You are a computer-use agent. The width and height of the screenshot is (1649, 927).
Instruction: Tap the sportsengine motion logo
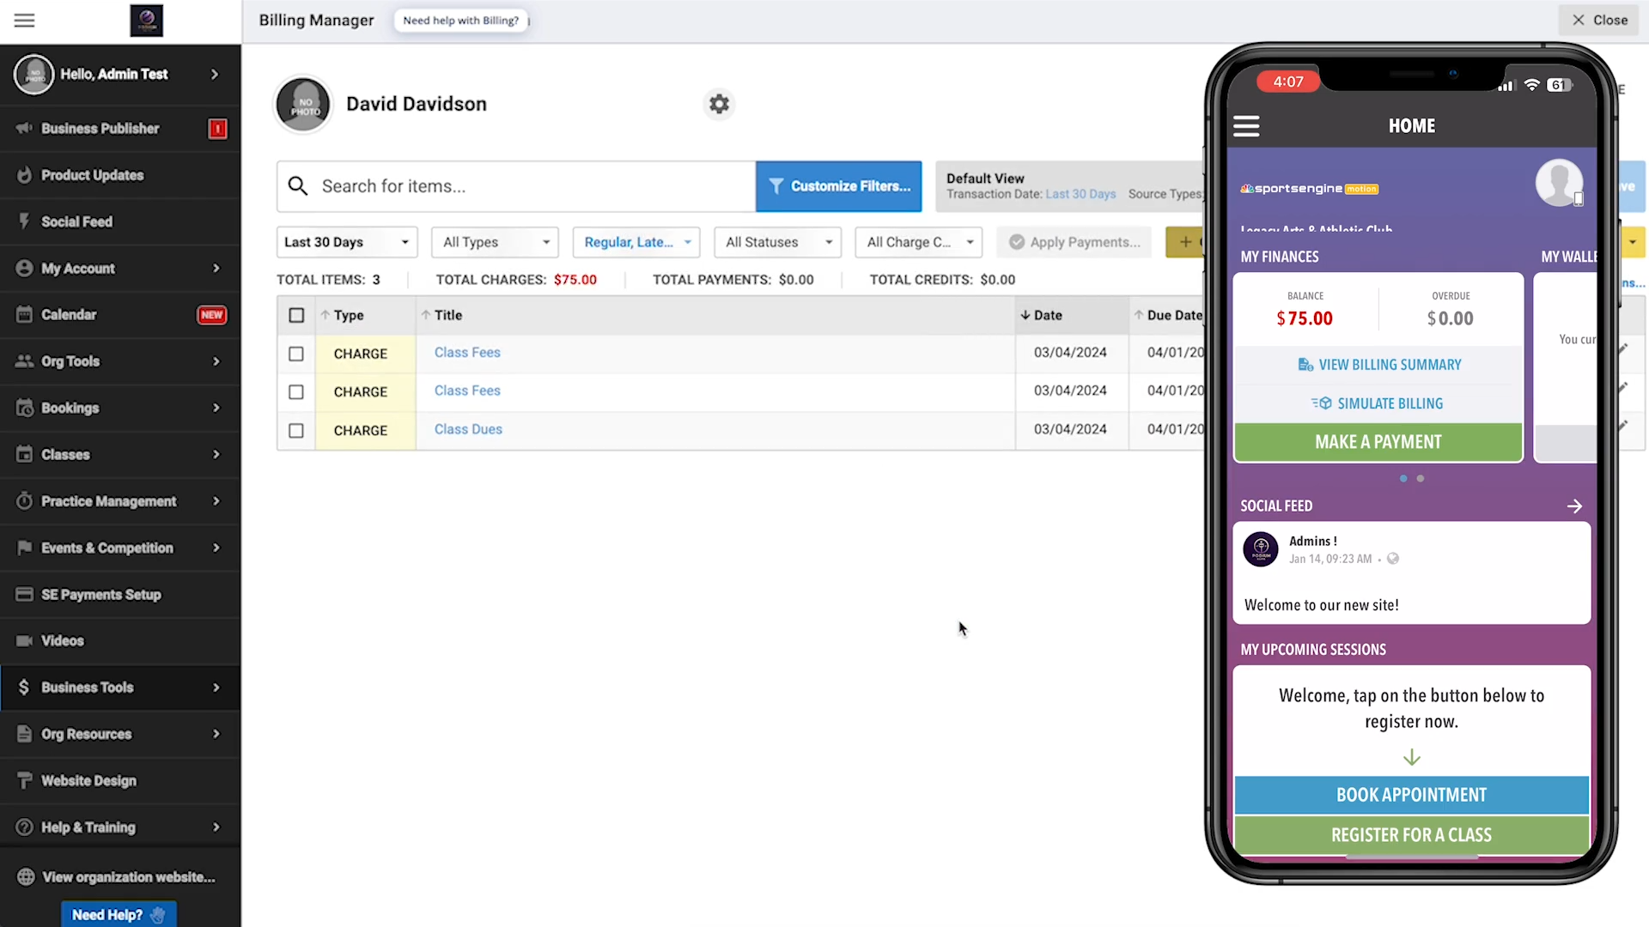(x=1310, y=189)
